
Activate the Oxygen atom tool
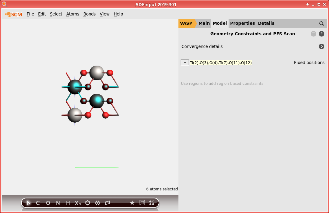(x=48, y=203)
